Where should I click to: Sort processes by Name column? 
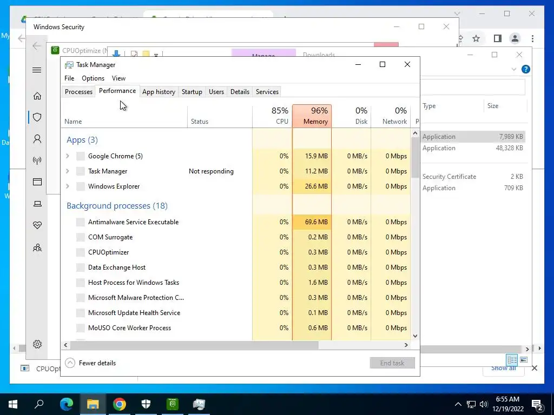[x=124, y=116]
